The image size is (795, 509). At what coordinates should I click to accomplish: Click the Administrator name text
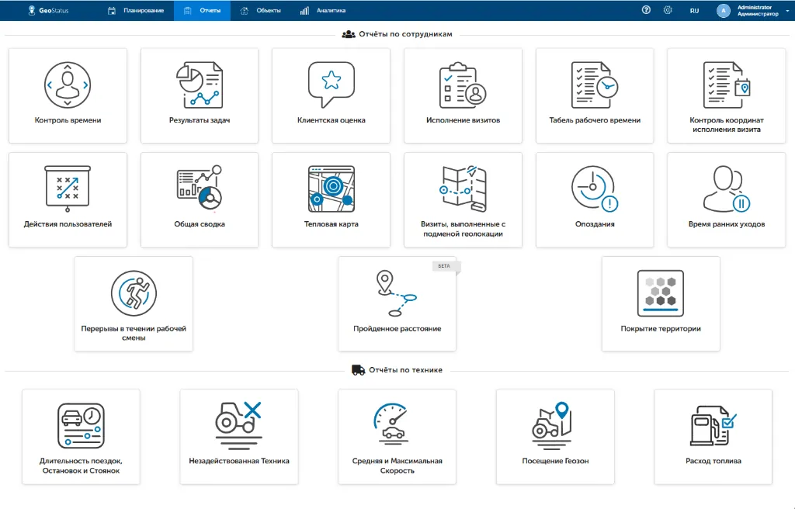point(755,7)
